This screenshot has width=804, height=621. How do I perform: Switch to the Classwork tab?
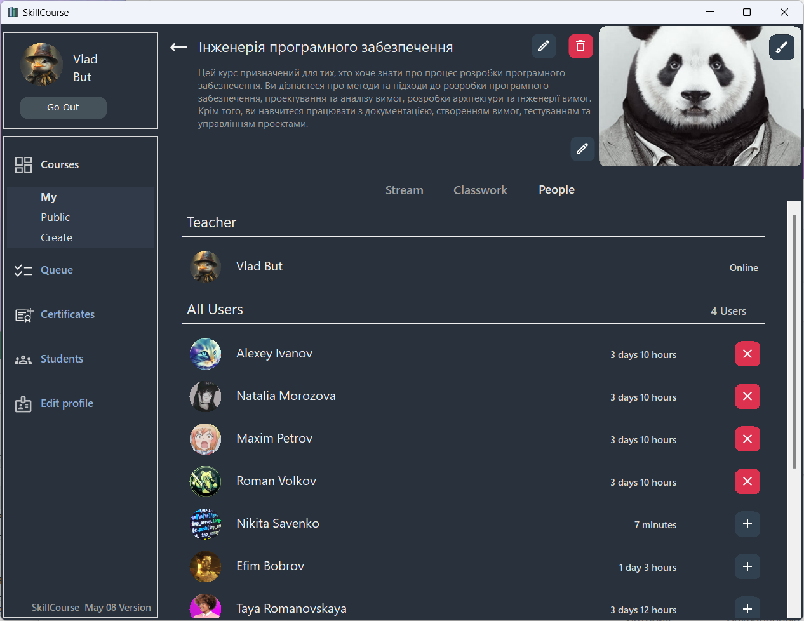481,190
